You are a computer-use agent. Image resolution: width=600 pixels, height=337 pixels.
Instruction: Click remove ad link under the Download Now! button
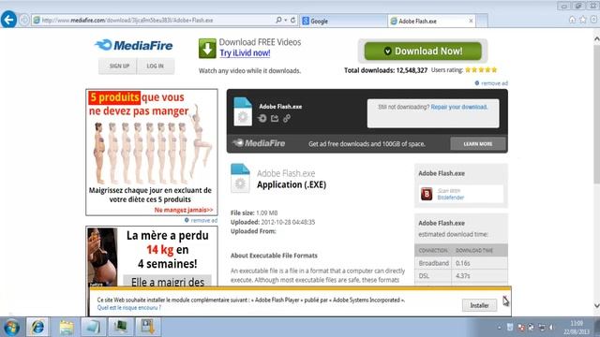pos(491,83)
